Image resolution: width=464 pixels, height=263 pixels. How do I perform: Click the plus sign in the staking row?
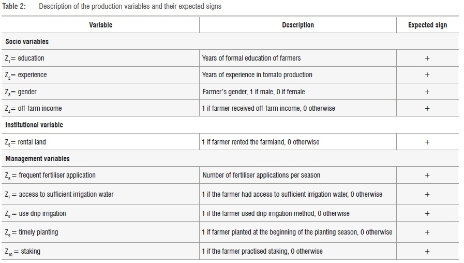pyautogui.click(x=427, y=251)
